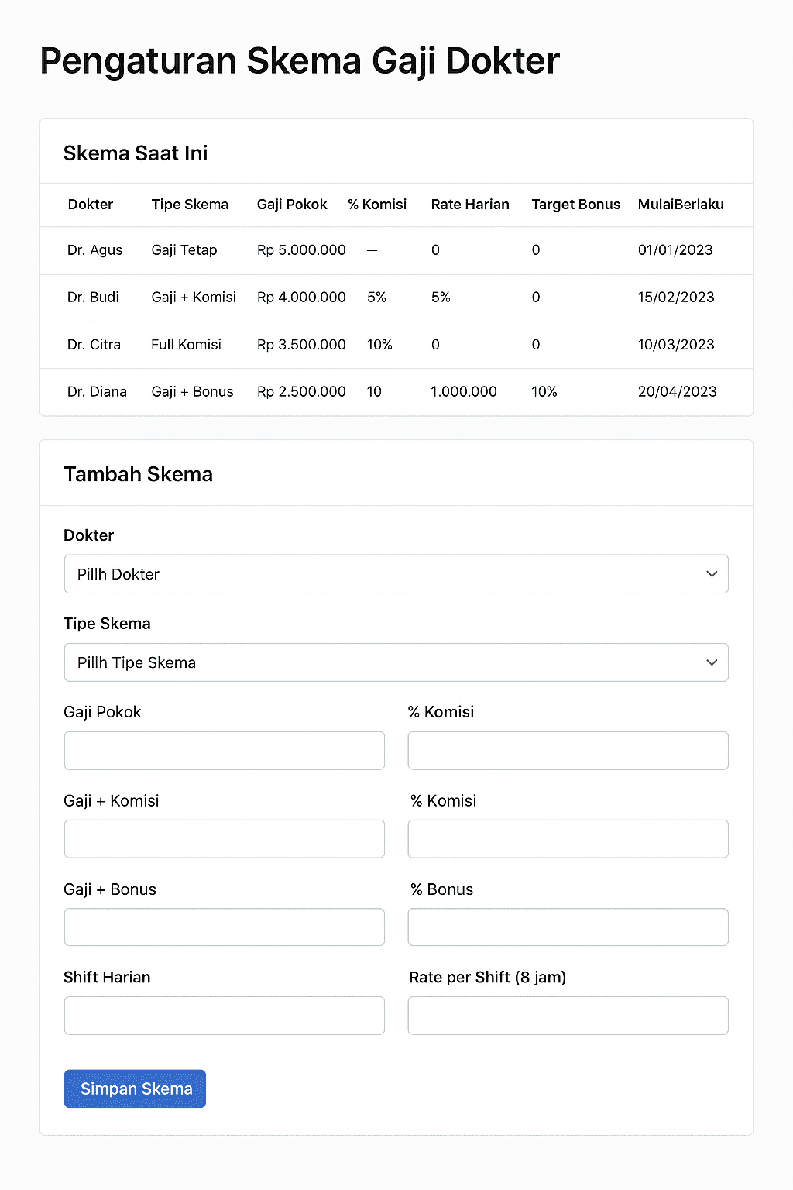This screenshot has width=793, height=1190.
Task: Click the MulaiBerlaku column header
Action: click(681, 205)
